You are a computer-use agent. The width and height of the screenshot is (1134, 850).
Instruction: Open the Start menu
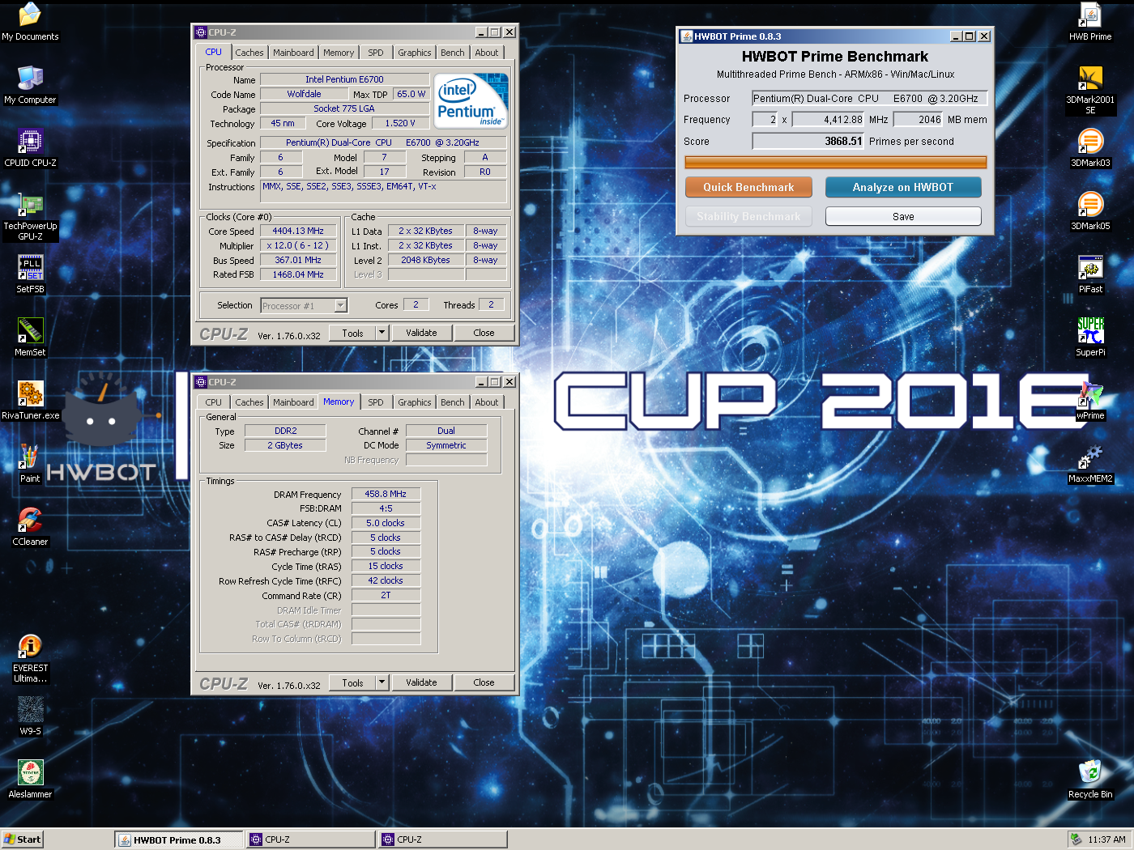coord(22,839)
